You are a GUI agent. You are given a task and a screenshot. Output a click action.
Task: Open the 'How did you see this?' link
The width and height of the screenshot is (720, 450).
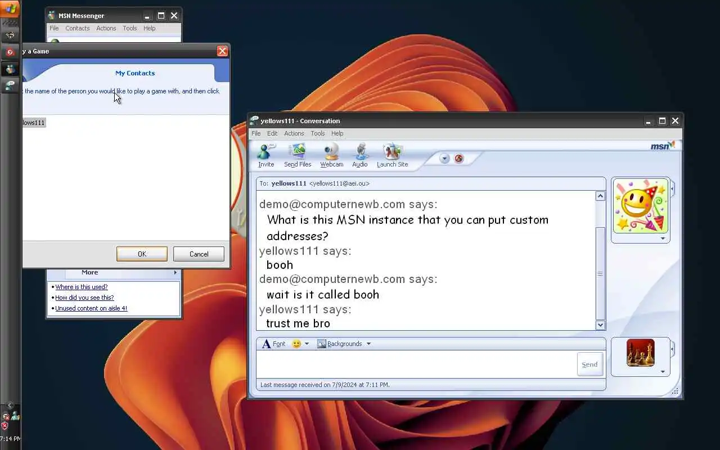84,298
